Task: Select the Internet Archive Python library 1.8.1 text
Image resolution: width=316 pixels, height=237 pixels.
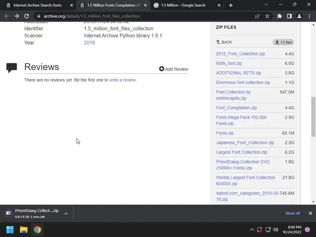Action: pos(123,36)
